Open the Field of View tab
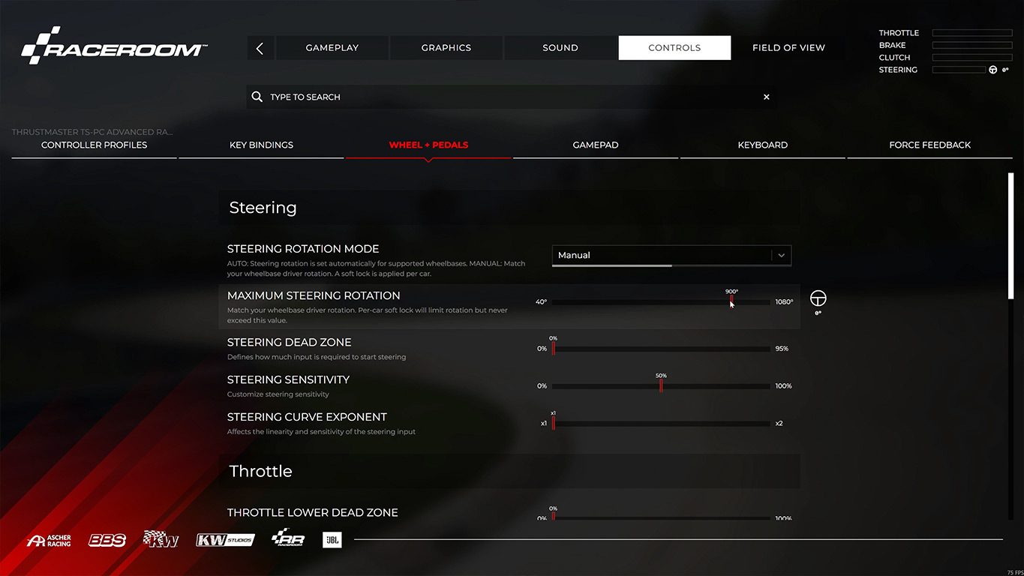The image size is (1024, 576). (x=788, y=48)
